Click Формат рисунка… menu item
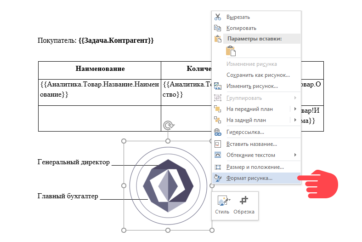 (x=256, y=178)
